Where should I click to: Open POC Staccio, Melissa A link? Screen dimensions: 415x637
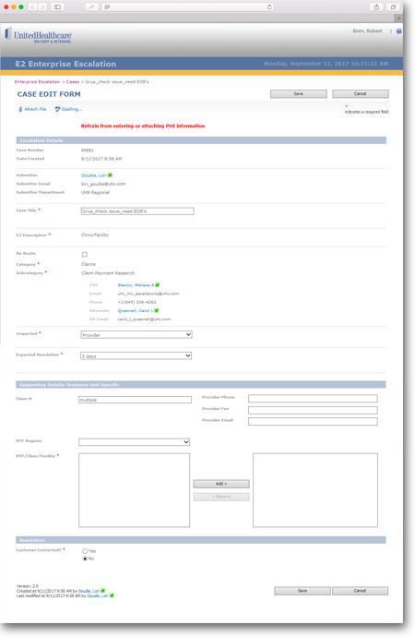click(x=136, y=285)
